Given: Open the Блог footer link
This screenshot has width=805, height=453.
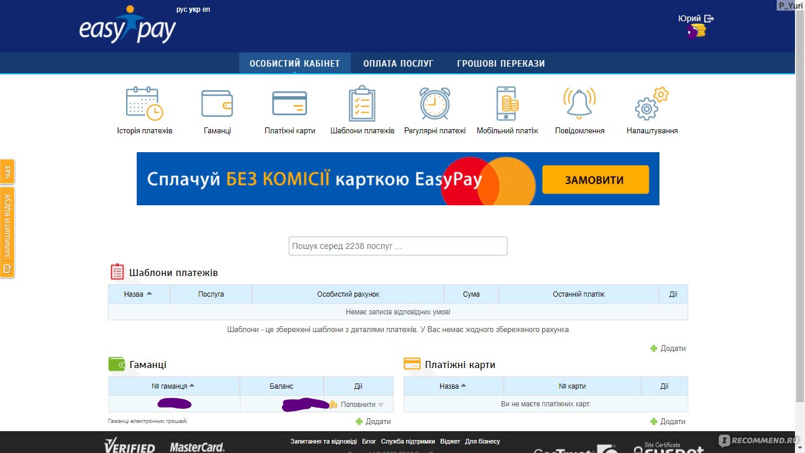Looking at the screenshot, I should click(369, 441).
